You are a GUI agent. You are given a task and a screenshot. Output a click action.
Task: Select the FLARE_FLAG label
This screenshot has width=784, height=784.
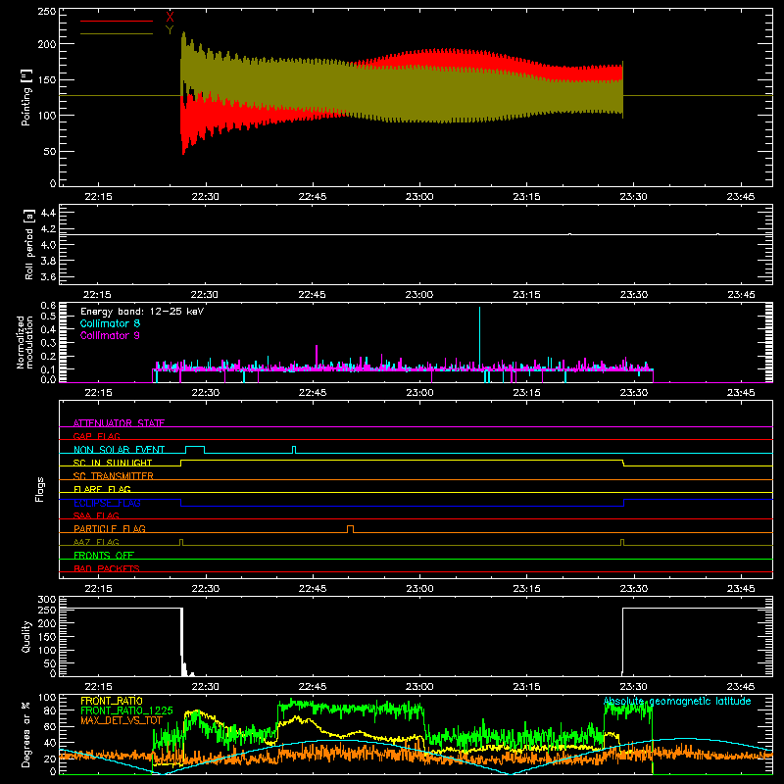pos(102,489)
